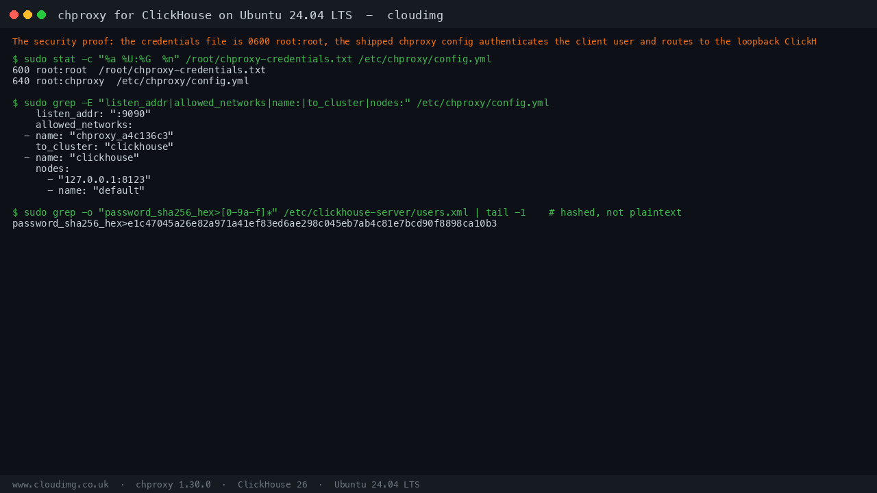
Task: Click the password_sha256_hex hash output line
Action: [255, 223]
